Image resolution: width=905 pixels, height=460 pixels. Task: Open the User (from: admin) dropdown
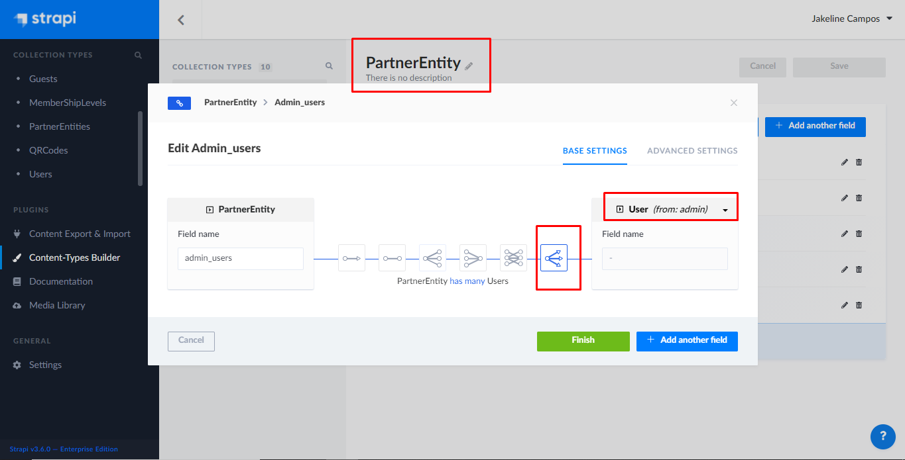[671, 209]
